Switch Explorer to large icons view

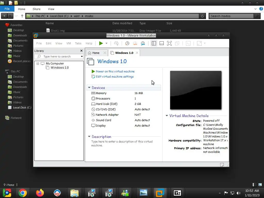point(260,185)
